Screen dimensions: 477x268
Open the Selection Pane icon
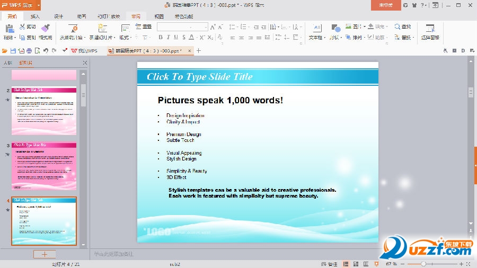(430, 28)
